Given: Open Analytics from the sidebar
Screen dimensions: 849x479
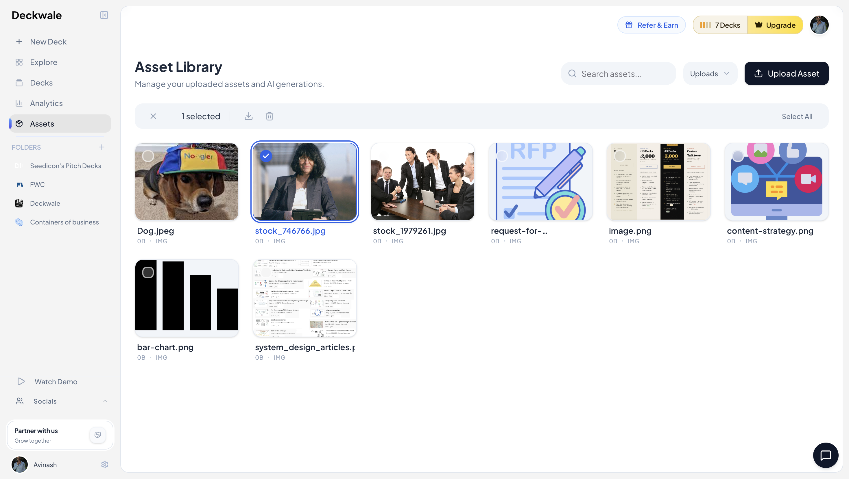Looking at the screenshot, I should [x=46, y=103].
